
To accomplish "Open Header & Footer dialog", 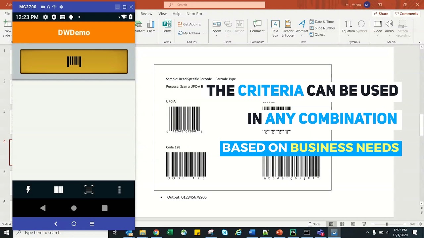I will pyautogui.click(x=288, y=28).
